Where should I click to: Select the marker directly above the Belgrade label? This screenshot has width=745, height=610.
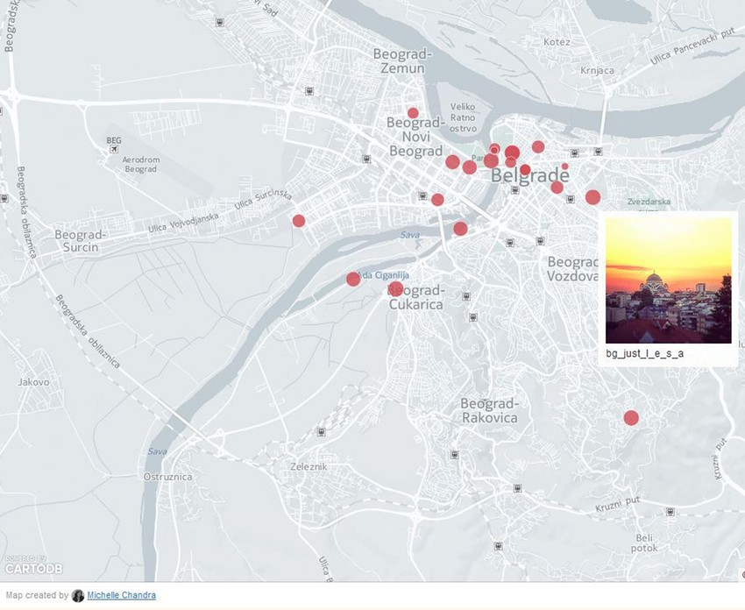coord(524,168)
